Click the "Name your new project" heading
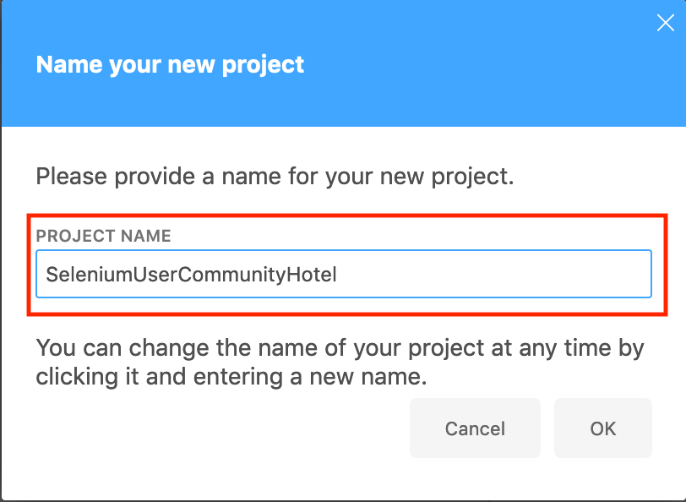The height and width of the screenshot is (502, 686). point(170,64)
